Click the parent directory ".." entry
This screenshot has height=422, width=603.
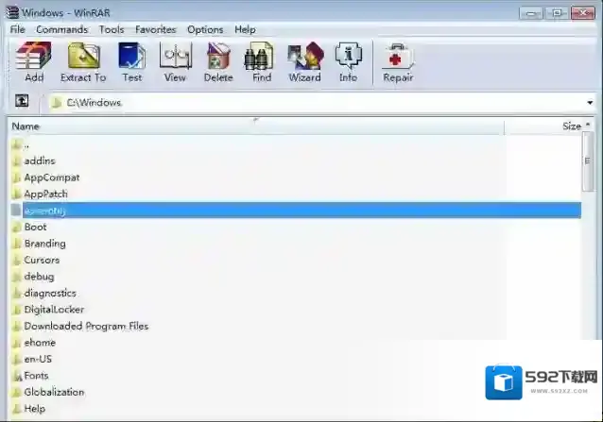26,144
